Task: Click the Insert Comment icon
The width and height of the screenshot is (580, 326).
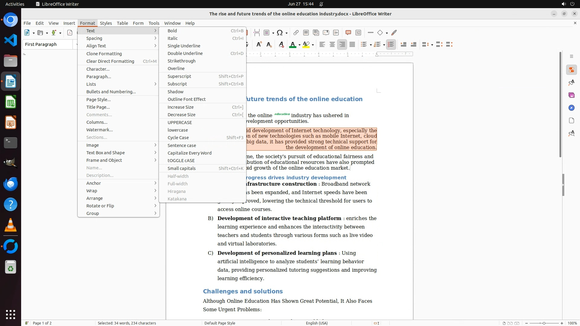Action: [348, 33]
